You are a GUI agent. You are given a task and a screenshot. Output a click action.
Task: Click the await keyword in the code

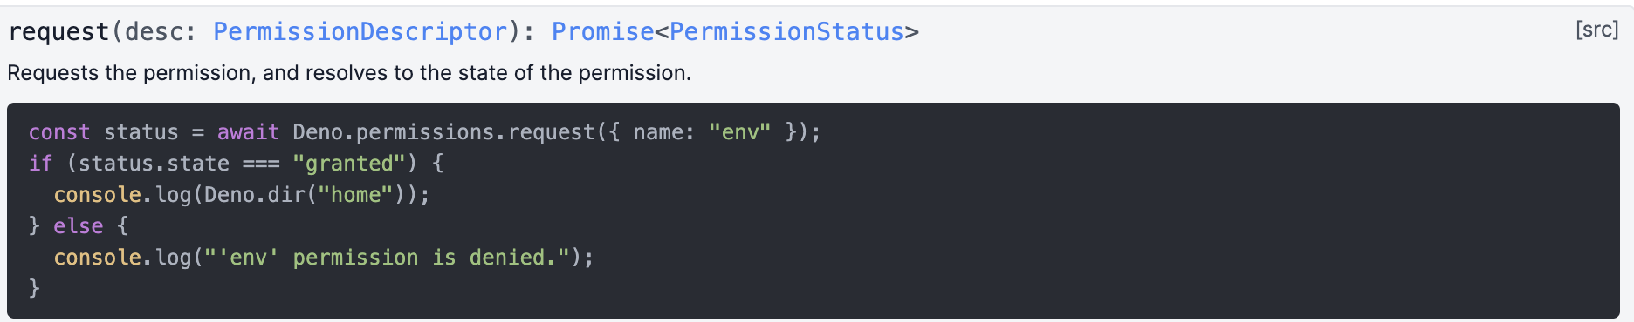coord(248,132)
